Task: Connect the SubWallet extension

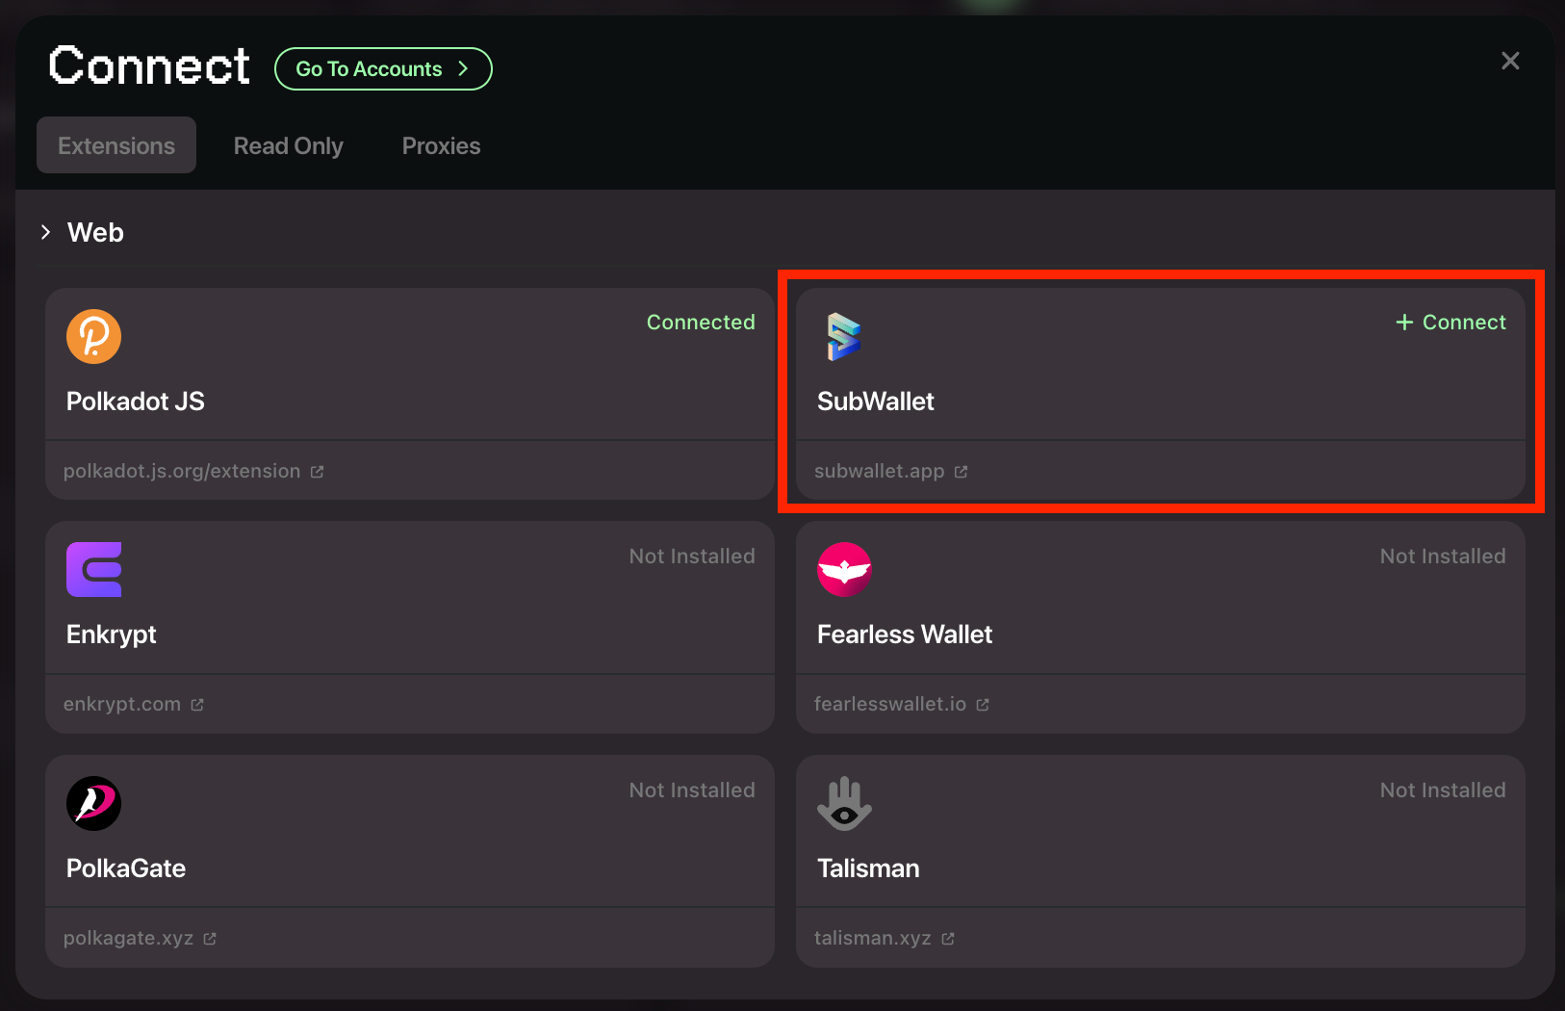Action: coord(1450,323)
